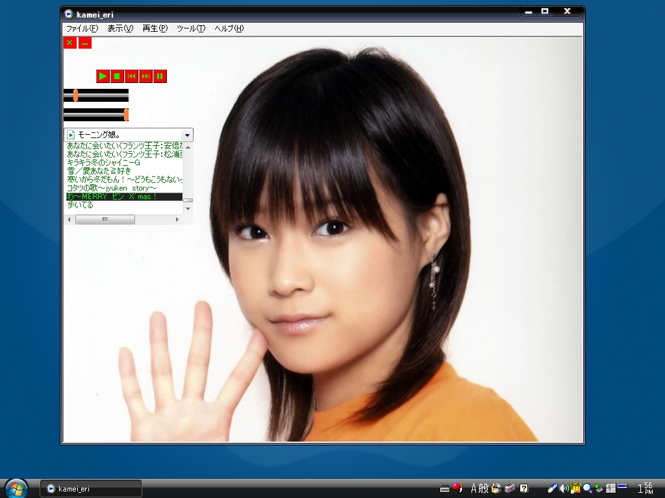Select track 寒いから冬だもん!~どうもこうもない
Viewport: 665px width, 498px height.
click(125, 180)
